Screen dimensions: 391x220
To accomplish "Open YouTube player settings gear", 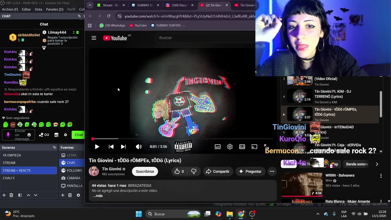I will 230,147.
